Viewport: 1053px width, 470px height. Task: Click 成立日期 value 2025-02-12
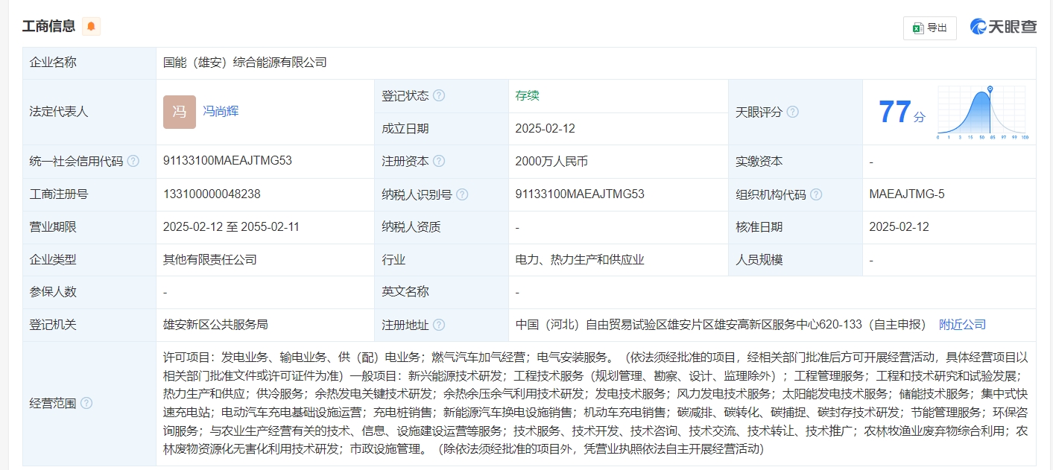[x=545, y=128]
